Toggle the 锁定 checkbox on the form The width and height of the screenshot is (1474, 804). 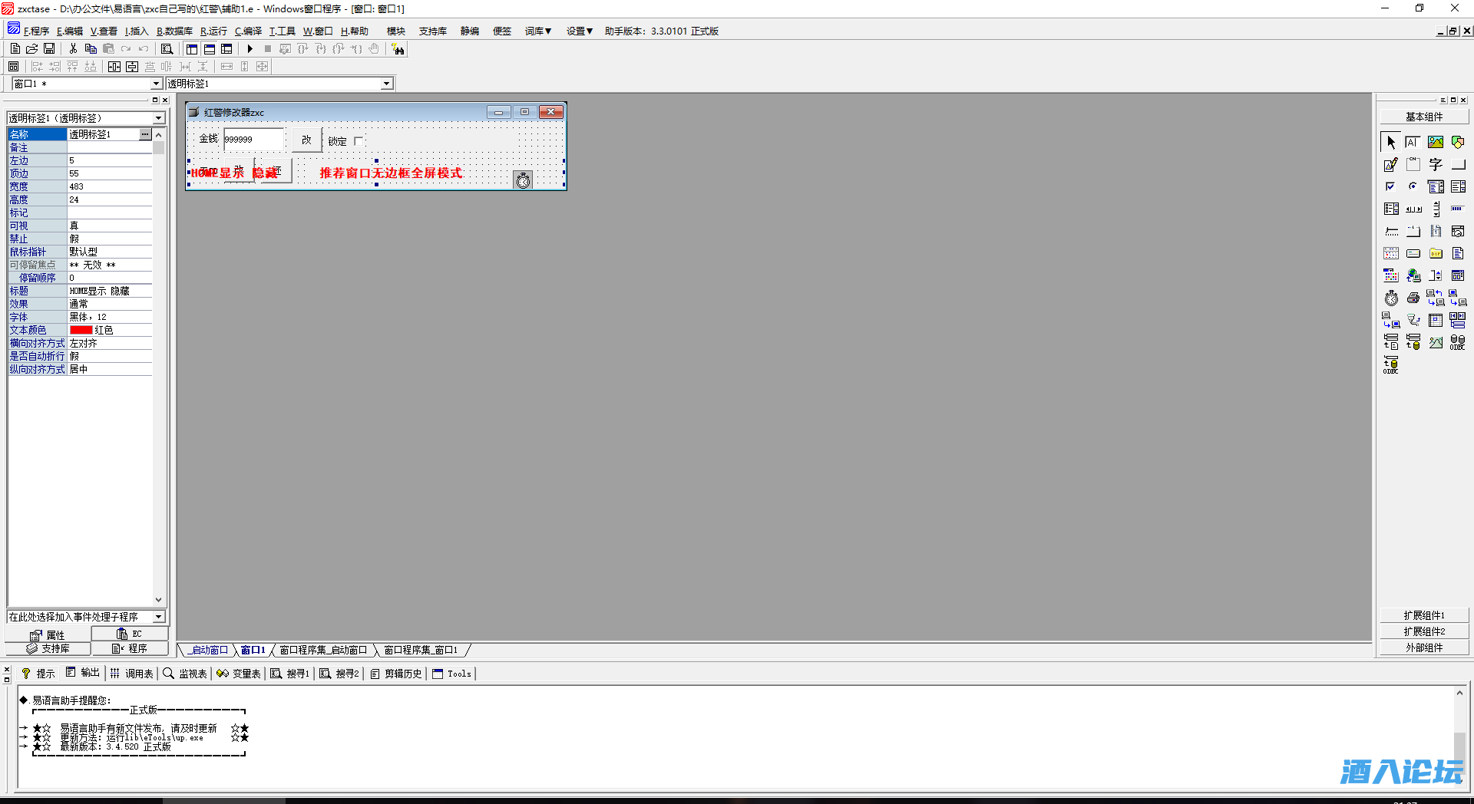click(359, 141)
